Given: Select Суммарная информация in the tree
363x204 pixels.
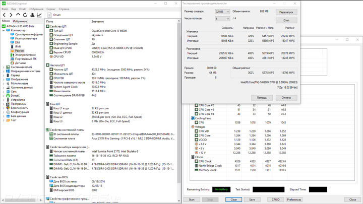Looking at the screenshot, I should (28, 34).
